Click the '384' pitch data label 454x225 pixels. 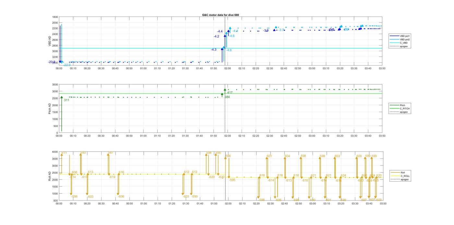click(x=227, y=97)
